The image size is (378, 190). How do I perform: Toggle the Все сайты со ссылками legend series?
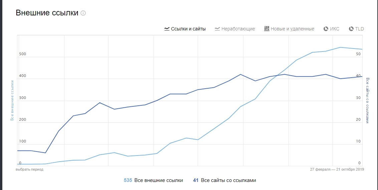point(229,180)
